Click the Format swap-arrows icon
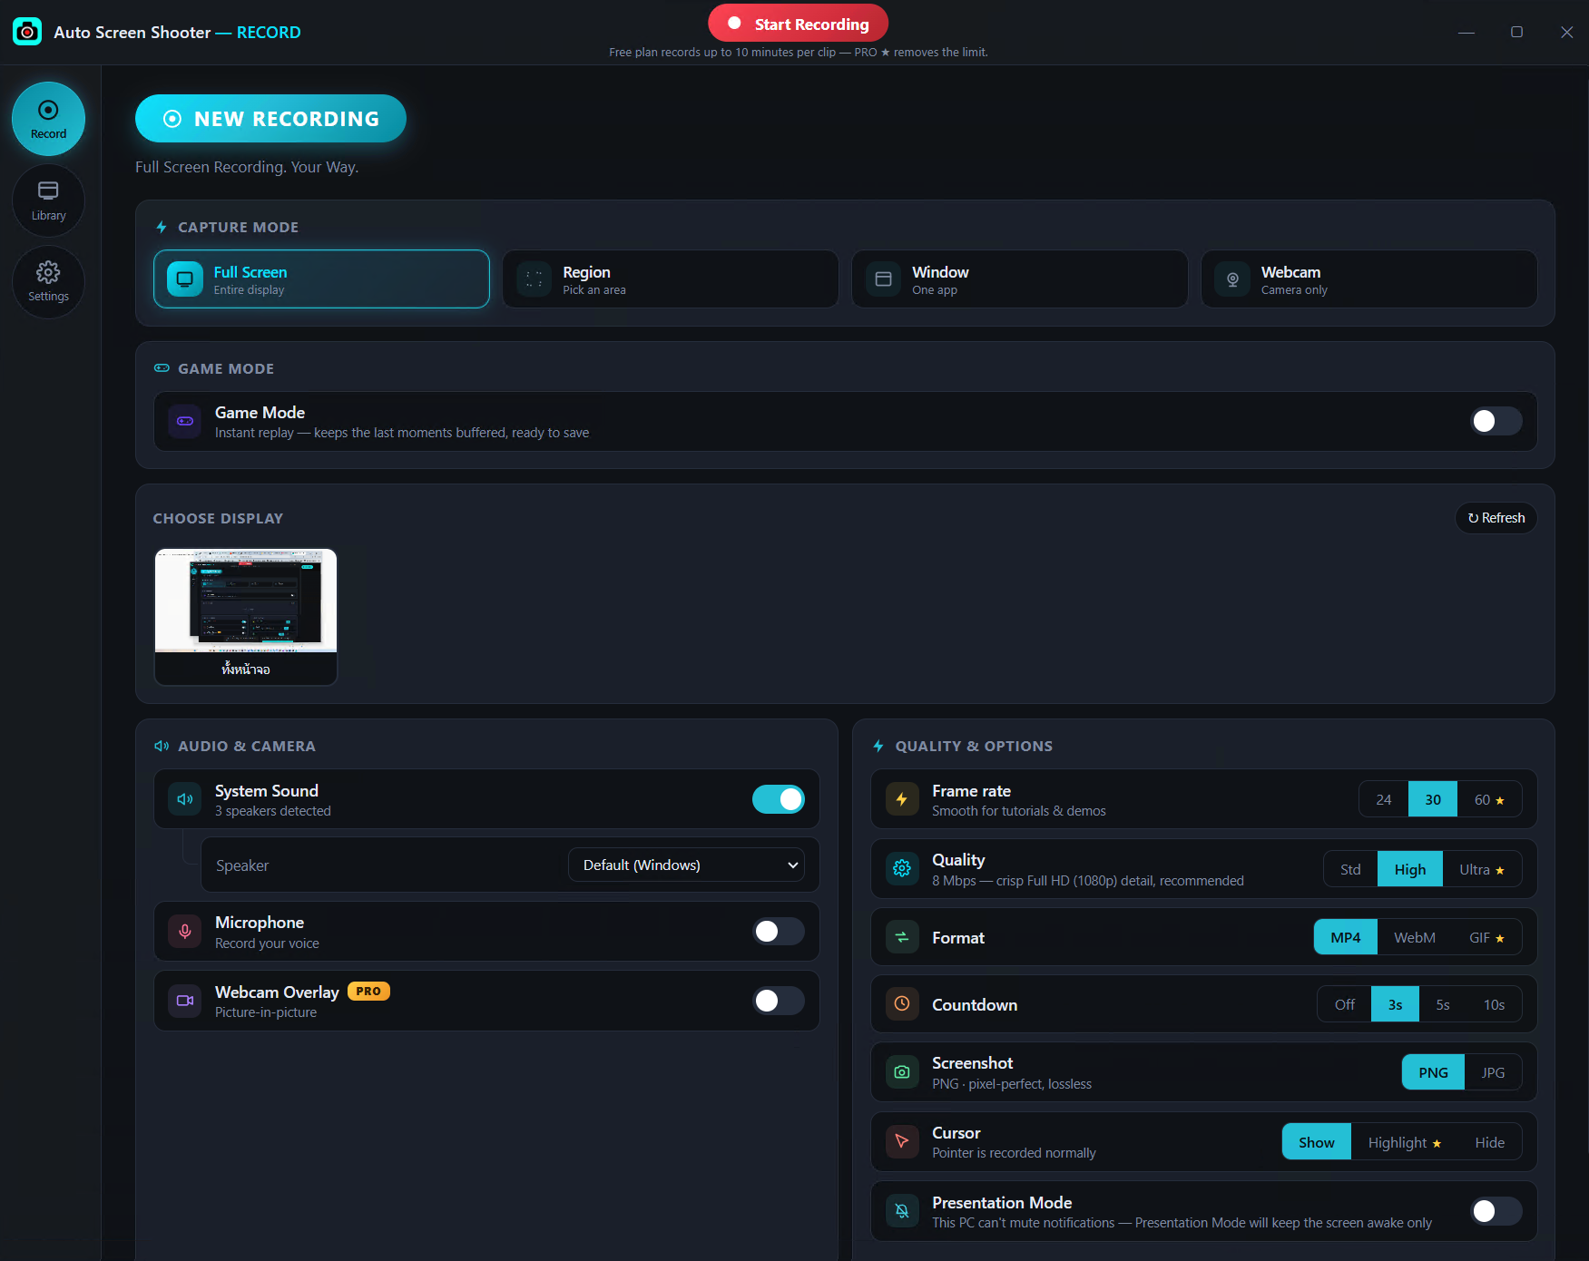This screenshot has height=1261, width=1589. click(x=902, y=937)
